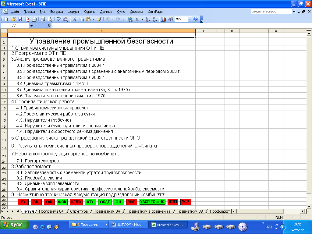The height and width of the screenshot is (234, 312).
Task: Click the Insert Hyperlink globe icon
Action: 130,19
